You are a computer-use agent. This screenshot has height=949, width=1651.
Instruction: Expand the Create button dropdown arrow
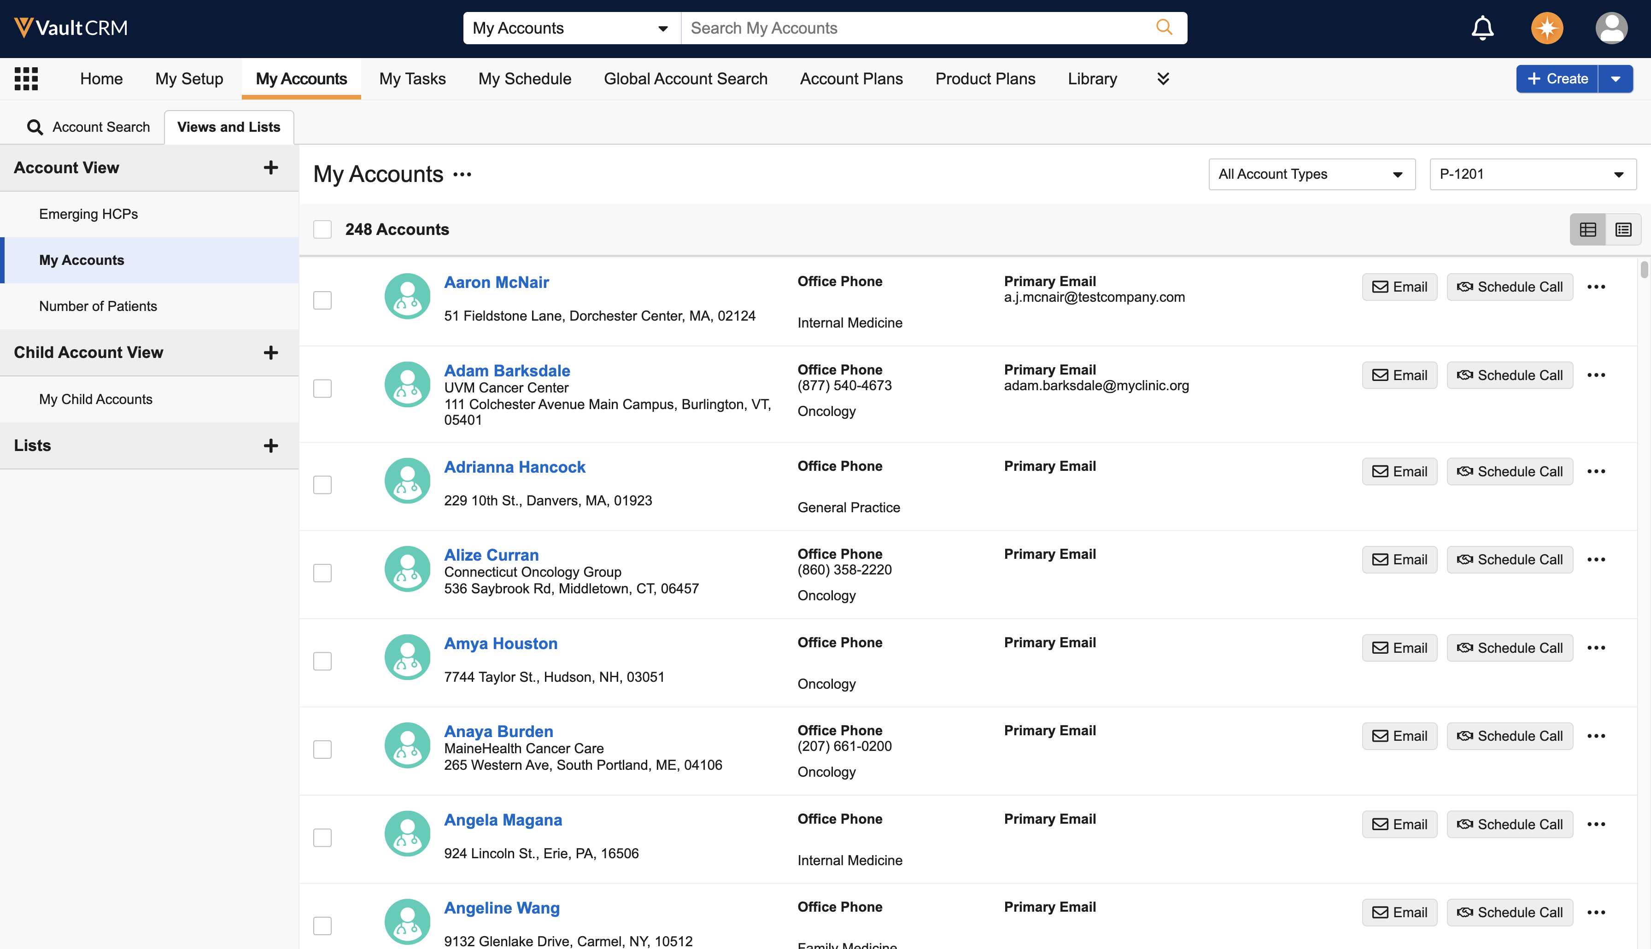pos(1615,79)
